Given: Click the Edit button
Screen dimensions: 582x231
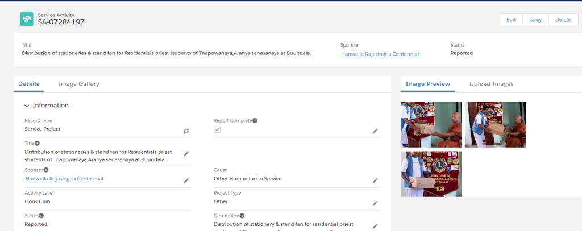Looking at the screenshot, I should 511,20.
